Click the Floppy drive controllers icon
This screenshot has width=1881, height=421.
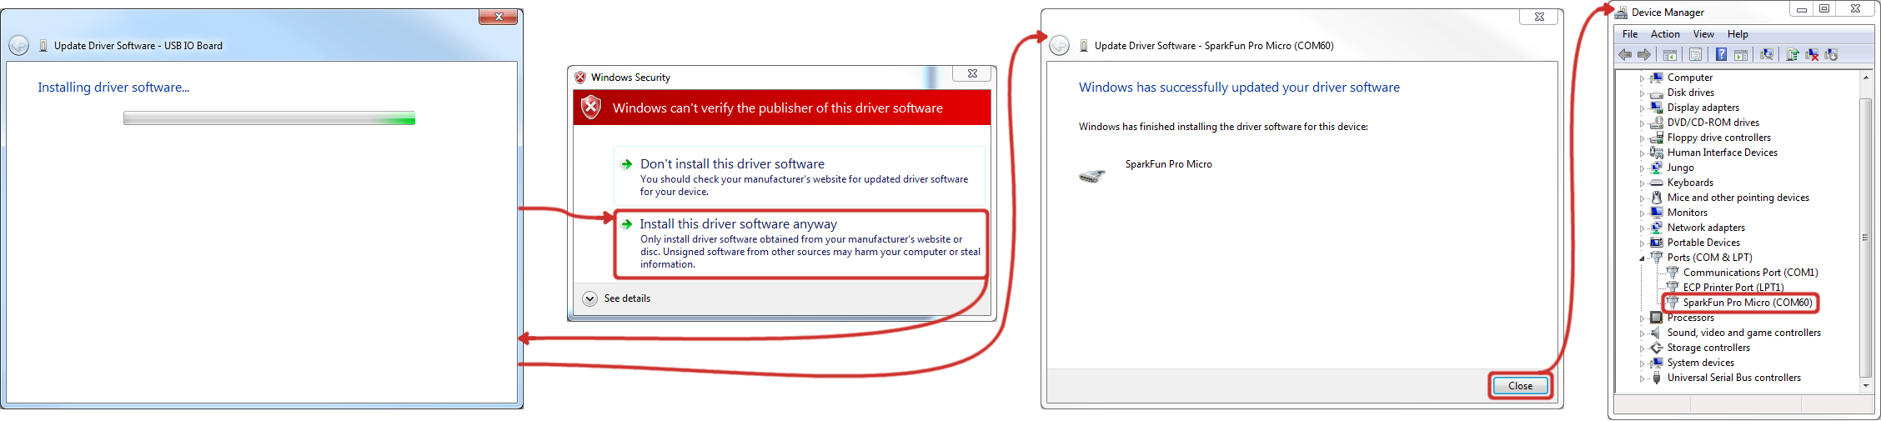(1657, 138)
